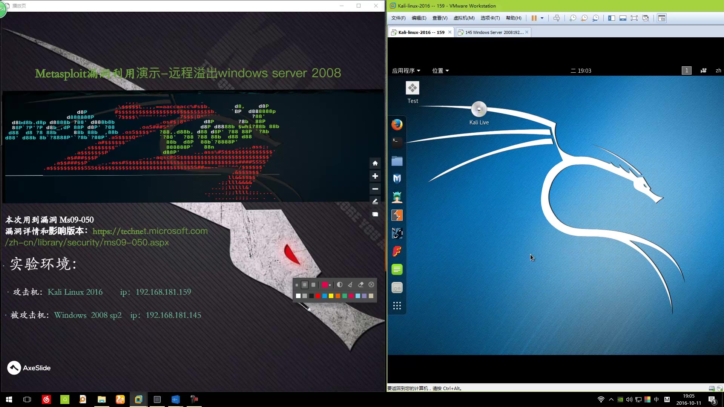Toggle the VMware library sidebar view
The width and height of the screenshot is (724, 407).
click(x=612, y=18)
